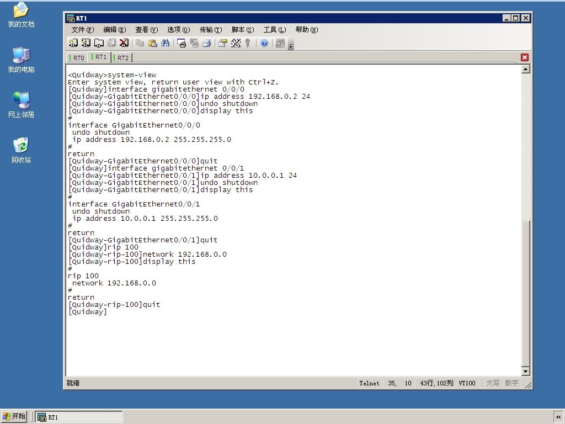Click the Paste clipboard icon
This screenshot has width=565, height=424.
pos(153,43)
